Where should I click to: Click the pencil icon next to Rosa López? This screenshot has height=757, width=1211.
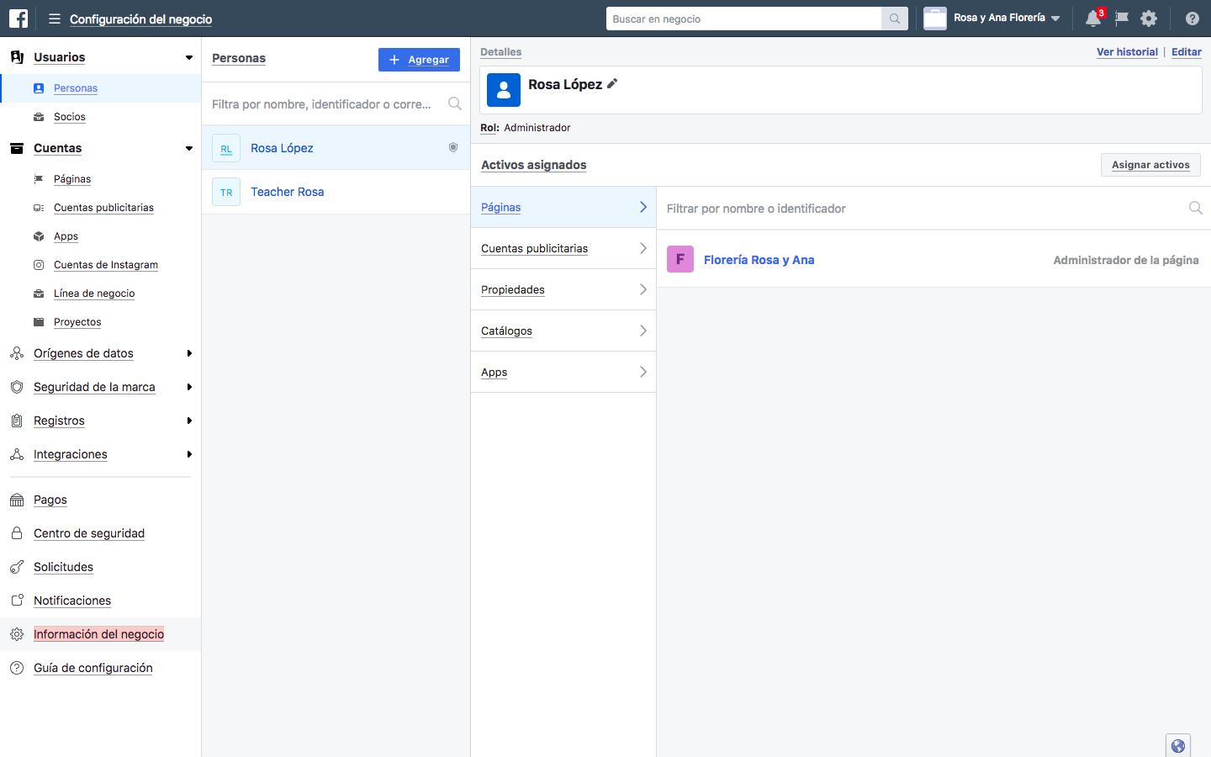coord(612,83)
